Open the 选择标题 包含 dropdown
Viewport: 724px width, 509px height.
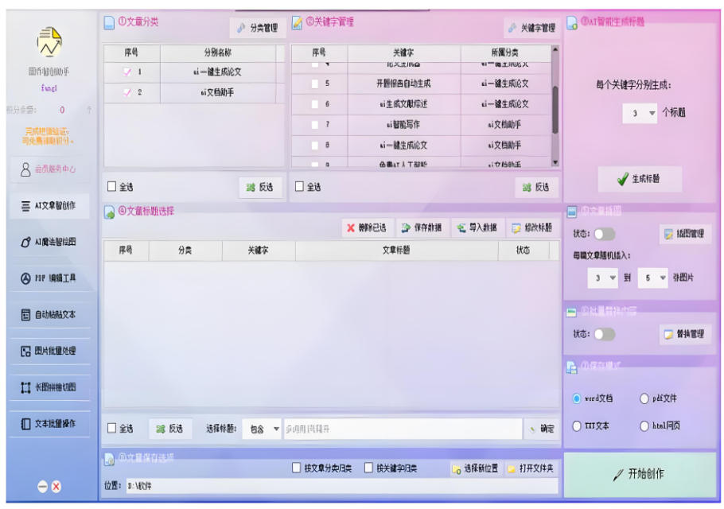[x=262, y=429]
